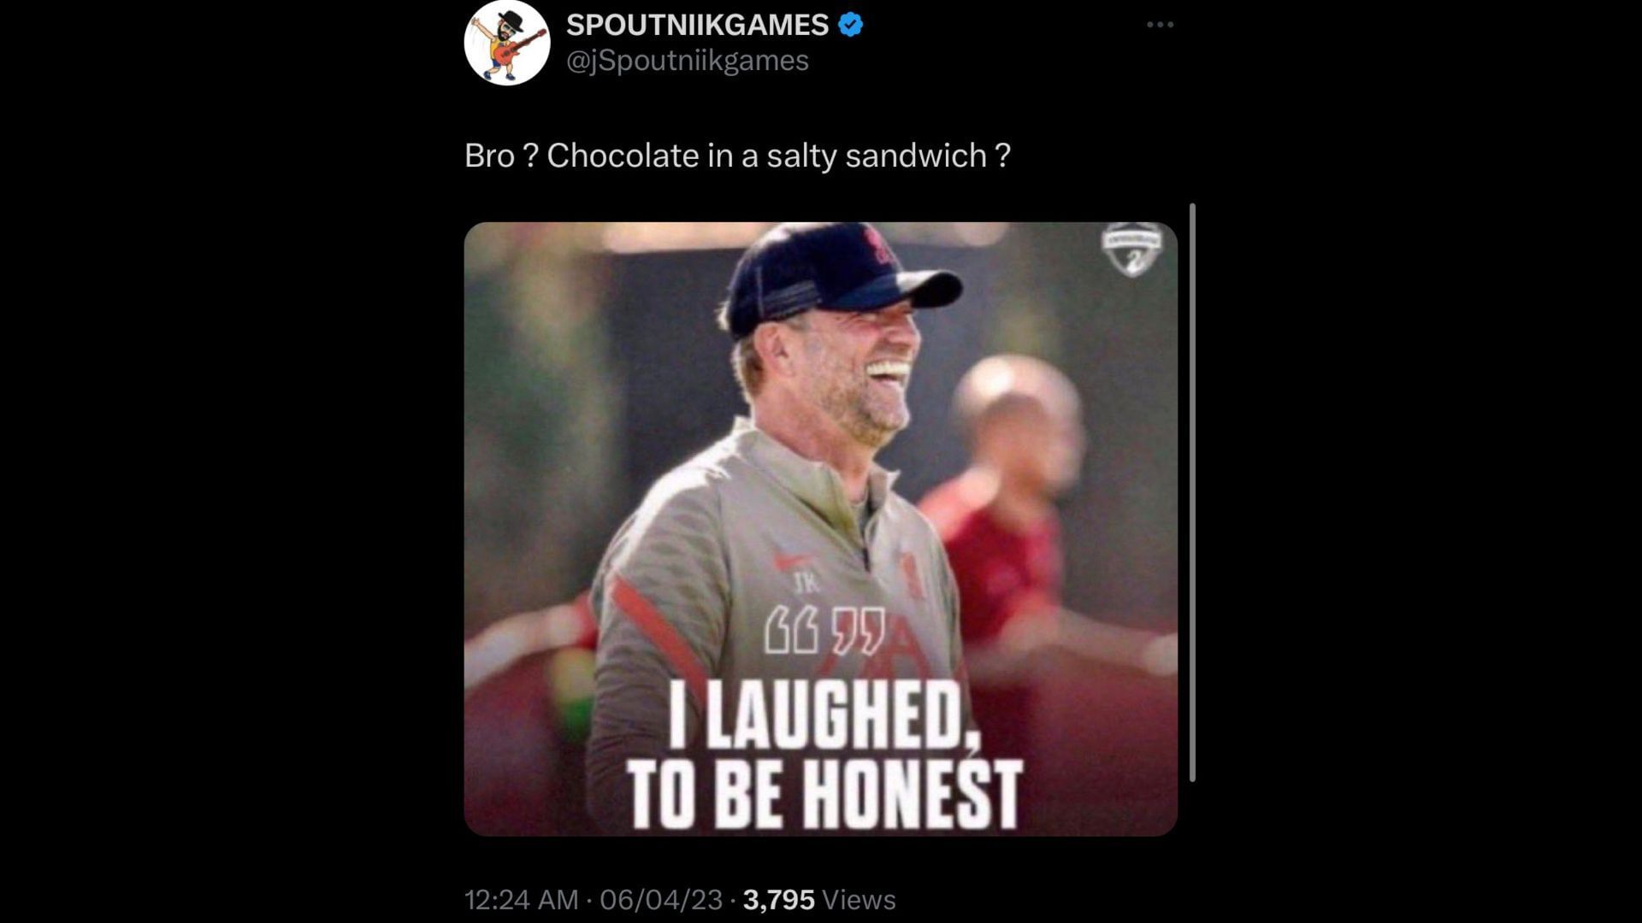Click the JK initials on the jacket
This screenshot has width=1642, height=923.
click(x=808, y=585)
